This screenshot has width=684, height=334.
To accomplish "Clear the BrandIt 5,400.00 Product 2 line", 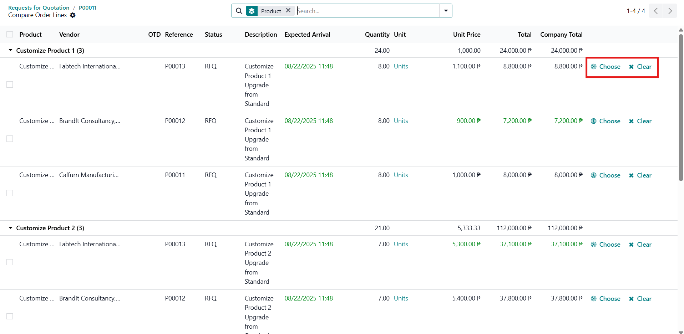I will point(640,299).
